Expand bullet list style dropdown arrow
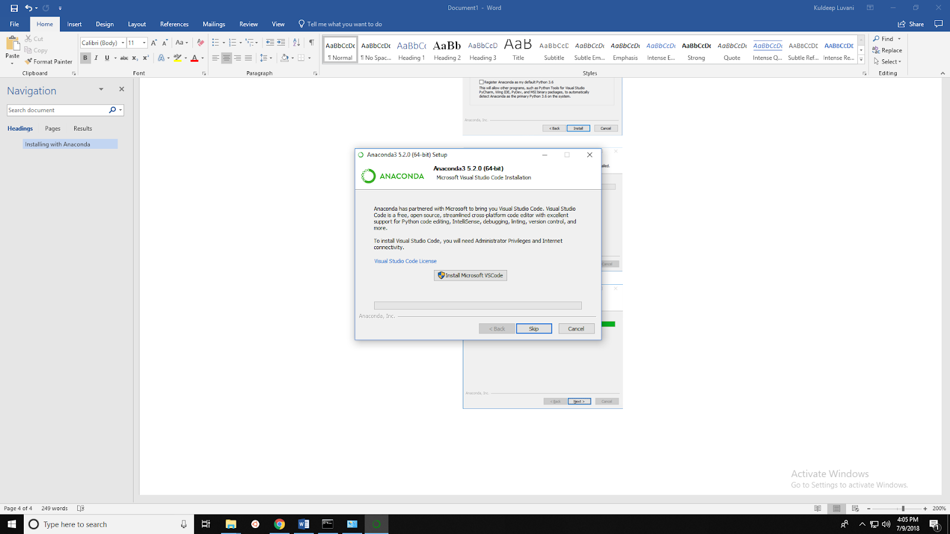Image resolution: width=950 pixels, height=534 pixels. pyautogui.click(x=223, y=43)
